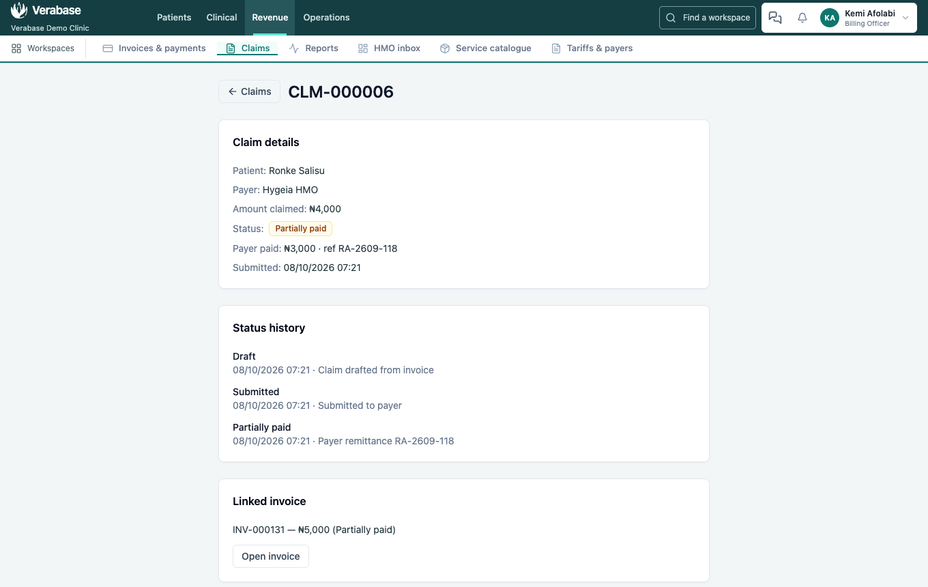
Task: Open the Service catalogue tab
Action: [485, 48]
